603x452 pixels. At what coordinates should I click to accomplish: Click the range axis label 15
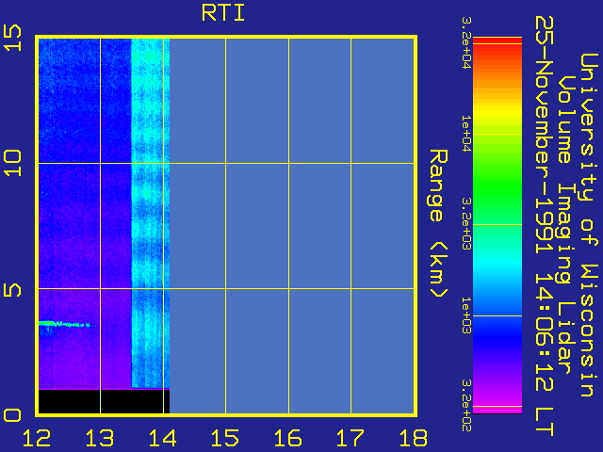point(12,38)
